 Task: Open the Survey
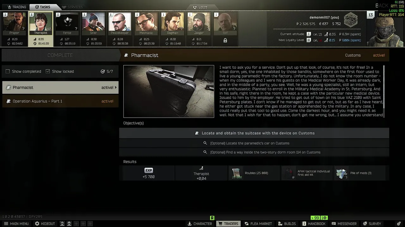[372, 224]
